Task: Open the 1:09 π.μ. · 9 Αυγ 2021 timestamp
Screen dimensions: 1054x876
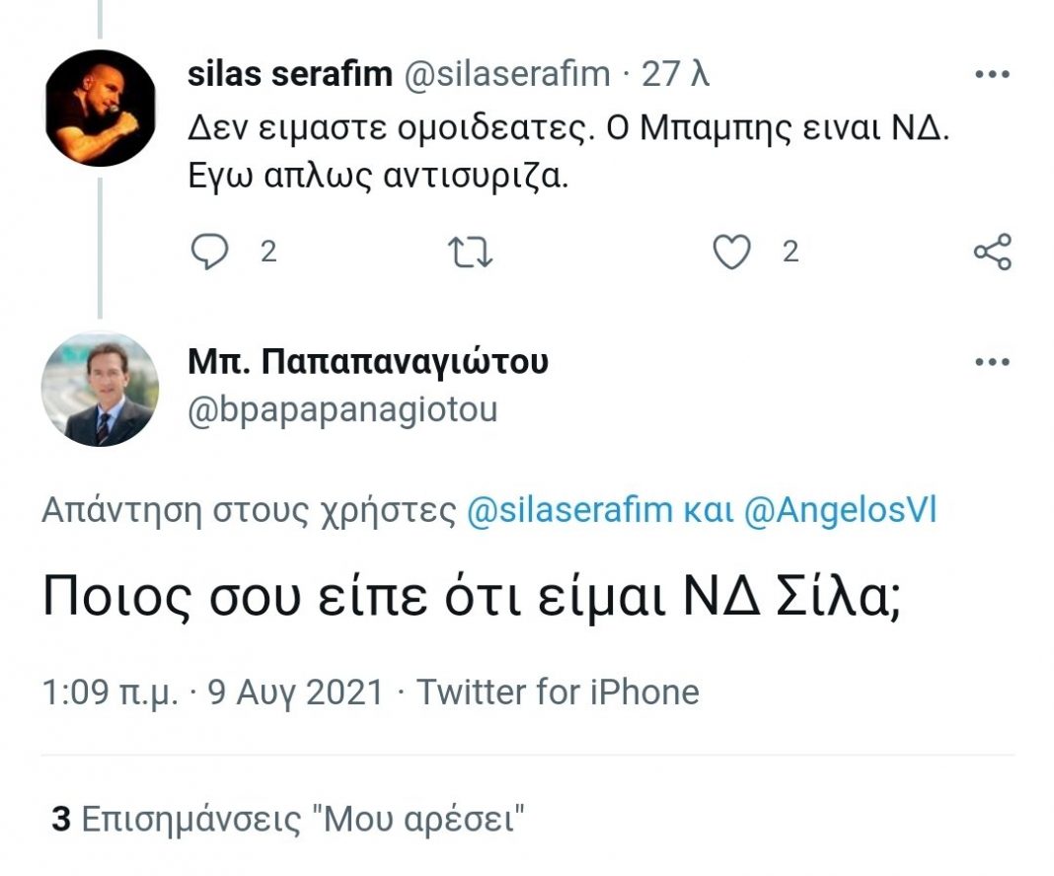Action: (x=212, y=692)
